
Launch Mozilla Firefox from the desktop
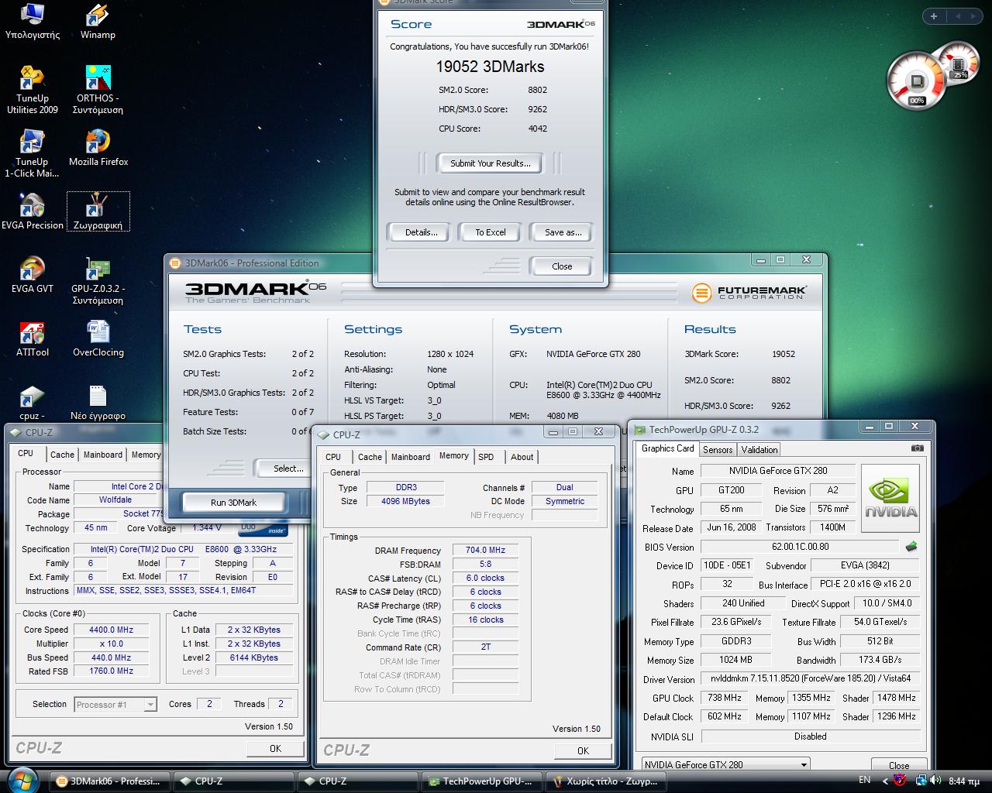click(x=98, y=149)
